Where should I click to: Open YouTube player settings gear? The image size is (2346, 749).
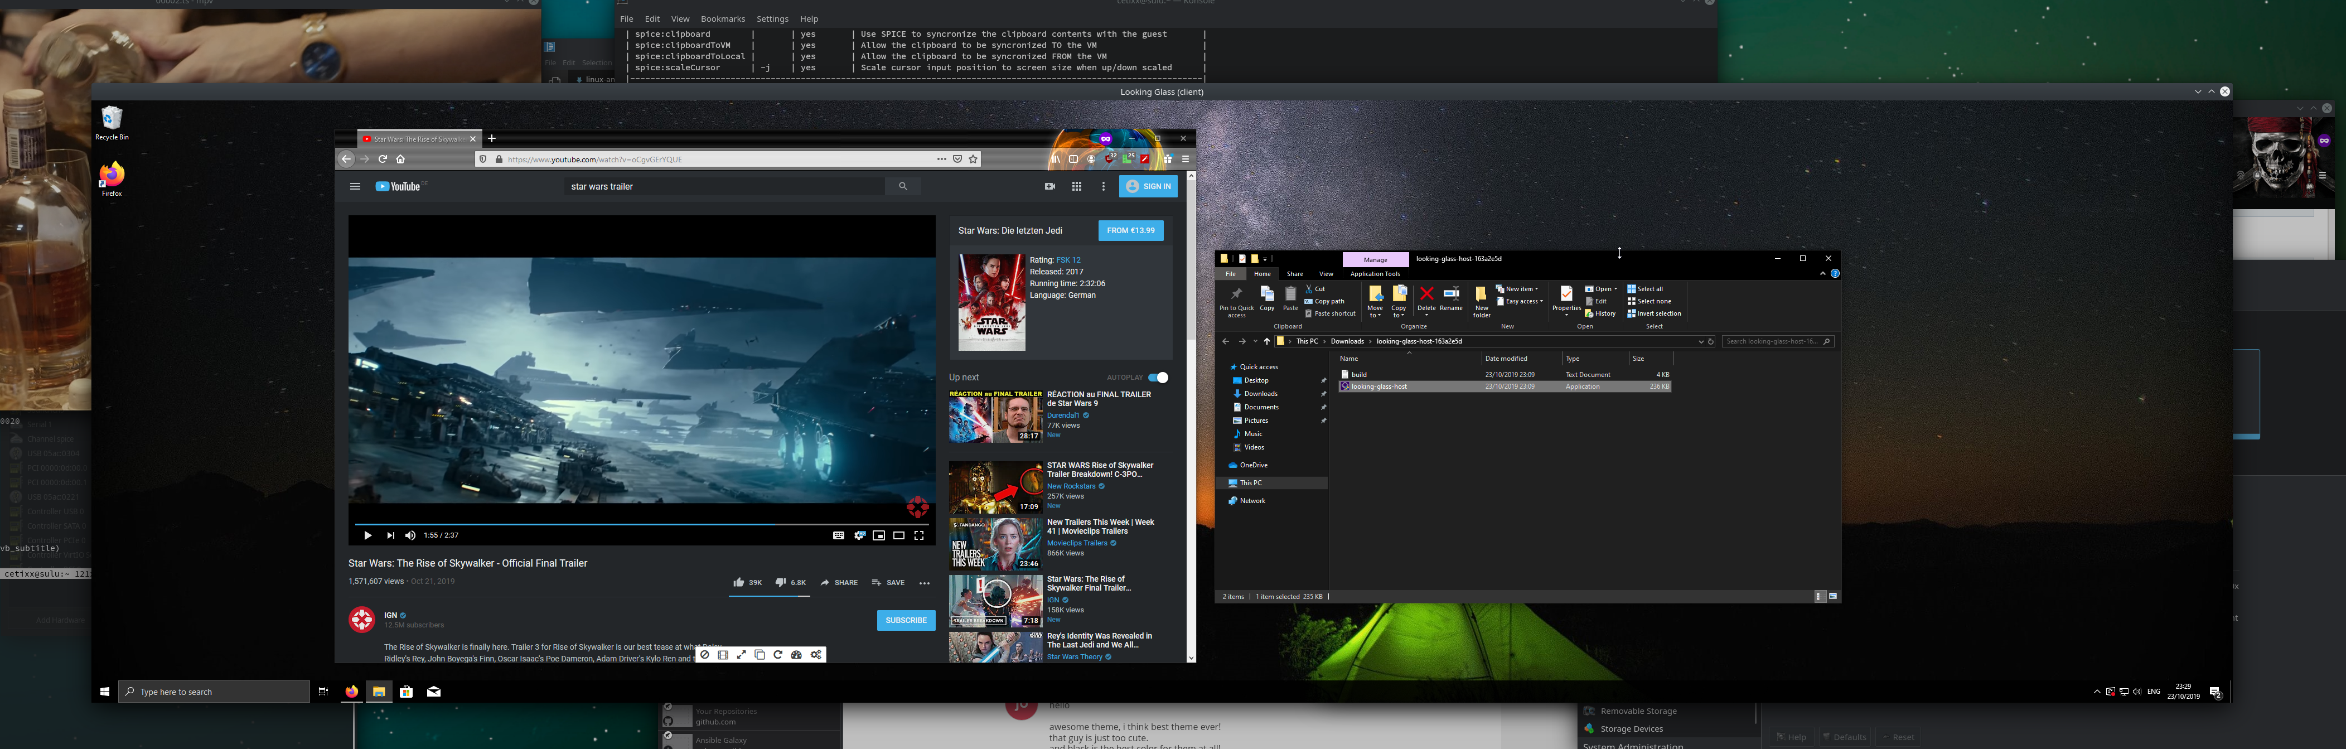pos(859,536)
